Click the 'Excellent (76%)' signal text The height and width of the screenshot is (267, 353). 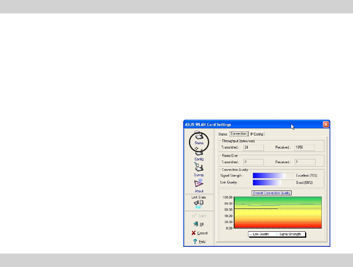point(307,175)
